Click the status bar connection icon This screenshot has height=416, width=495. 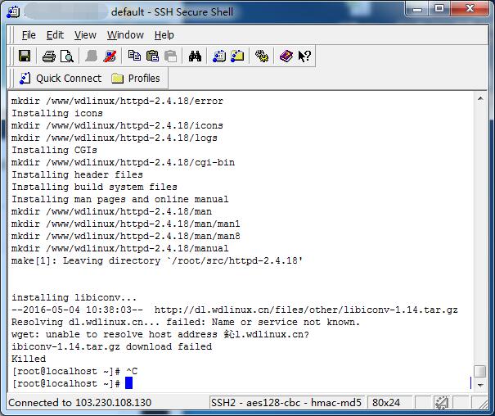[x=442, y=403]
